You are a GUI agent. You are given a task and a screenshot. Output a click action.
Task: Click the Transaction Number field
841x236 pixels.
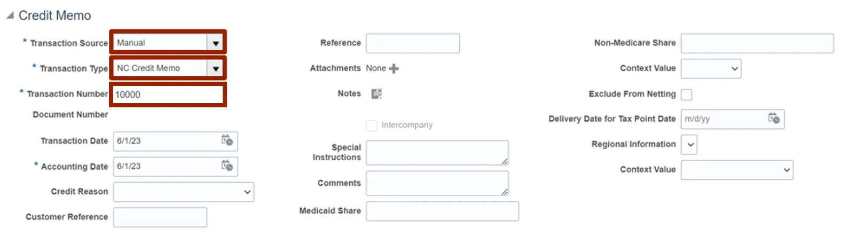point(168,95)
